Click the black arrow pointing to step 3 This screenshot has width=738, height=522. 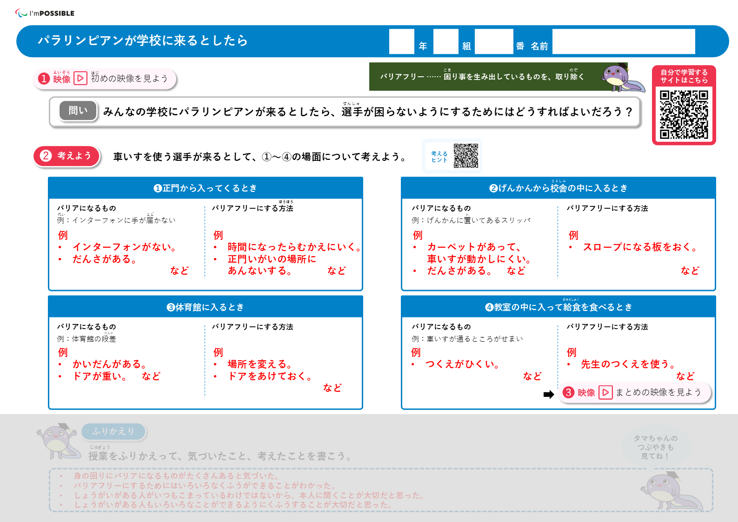pos(549,395)
